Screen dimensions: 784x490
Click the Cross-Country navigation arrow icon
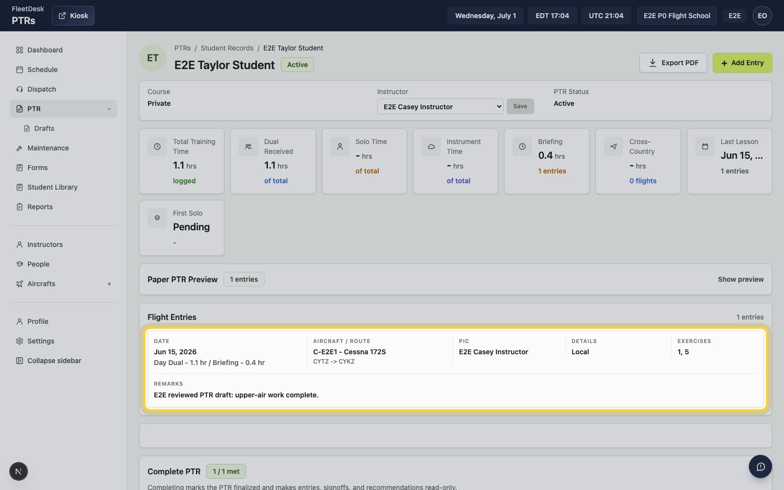tap(613, 147)
